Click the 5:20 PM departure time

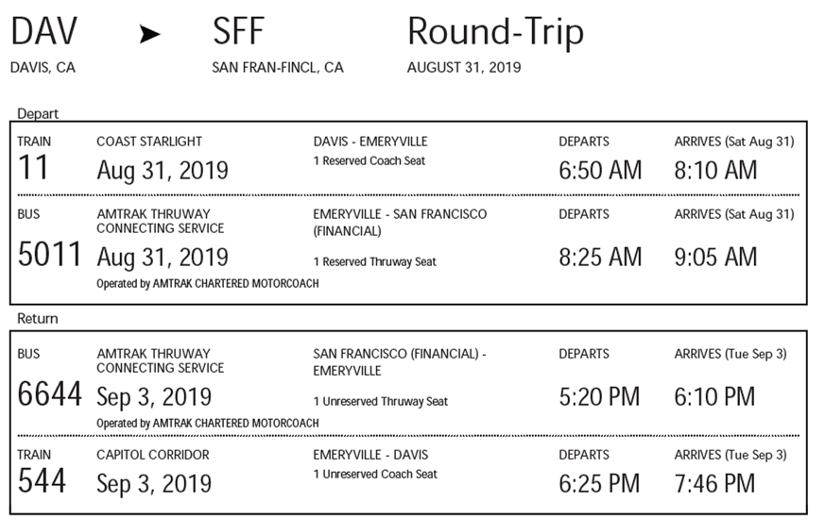coord(599,397)
